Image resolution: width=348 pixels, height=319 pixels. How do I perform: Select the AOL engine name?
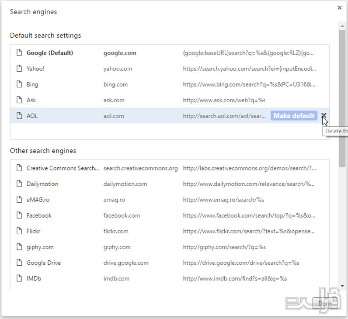click(x=32, y=116)
